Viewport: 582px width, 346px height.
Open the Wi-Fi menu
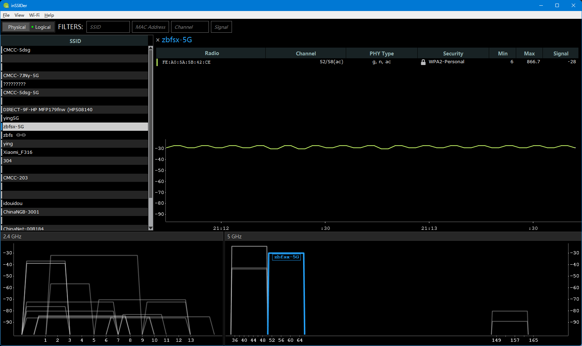click(34, 15)
